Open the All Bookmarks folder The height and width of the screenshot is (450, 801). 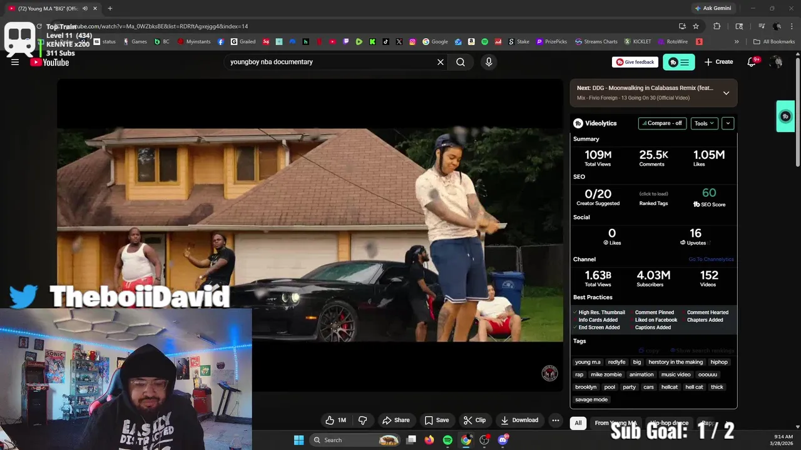(774, 42)
